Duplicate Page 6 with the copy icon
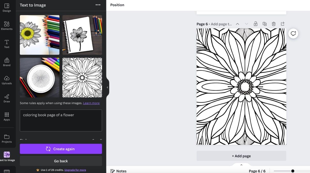Viewport: 310px width, 173px height. (x=265, y=24)
